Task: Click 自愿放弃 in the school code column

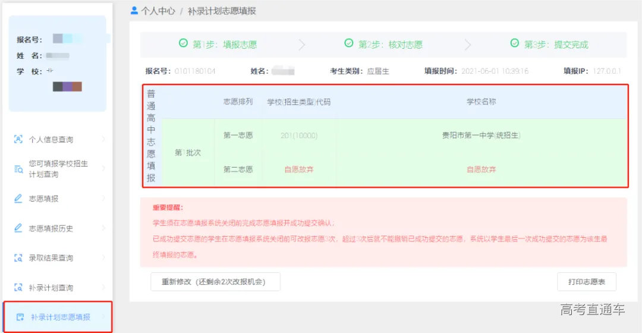Action: point(299,169)
